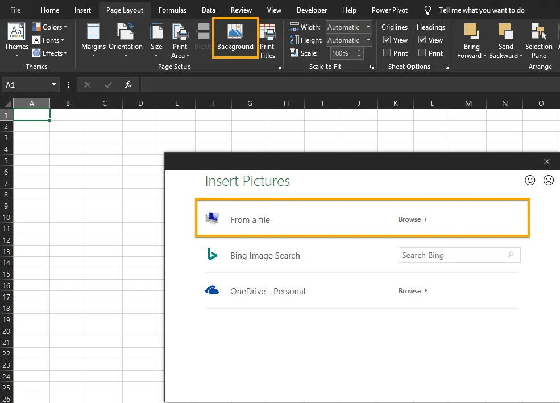
Task: Click the OneDrive cloud icon
Action: 212,290
